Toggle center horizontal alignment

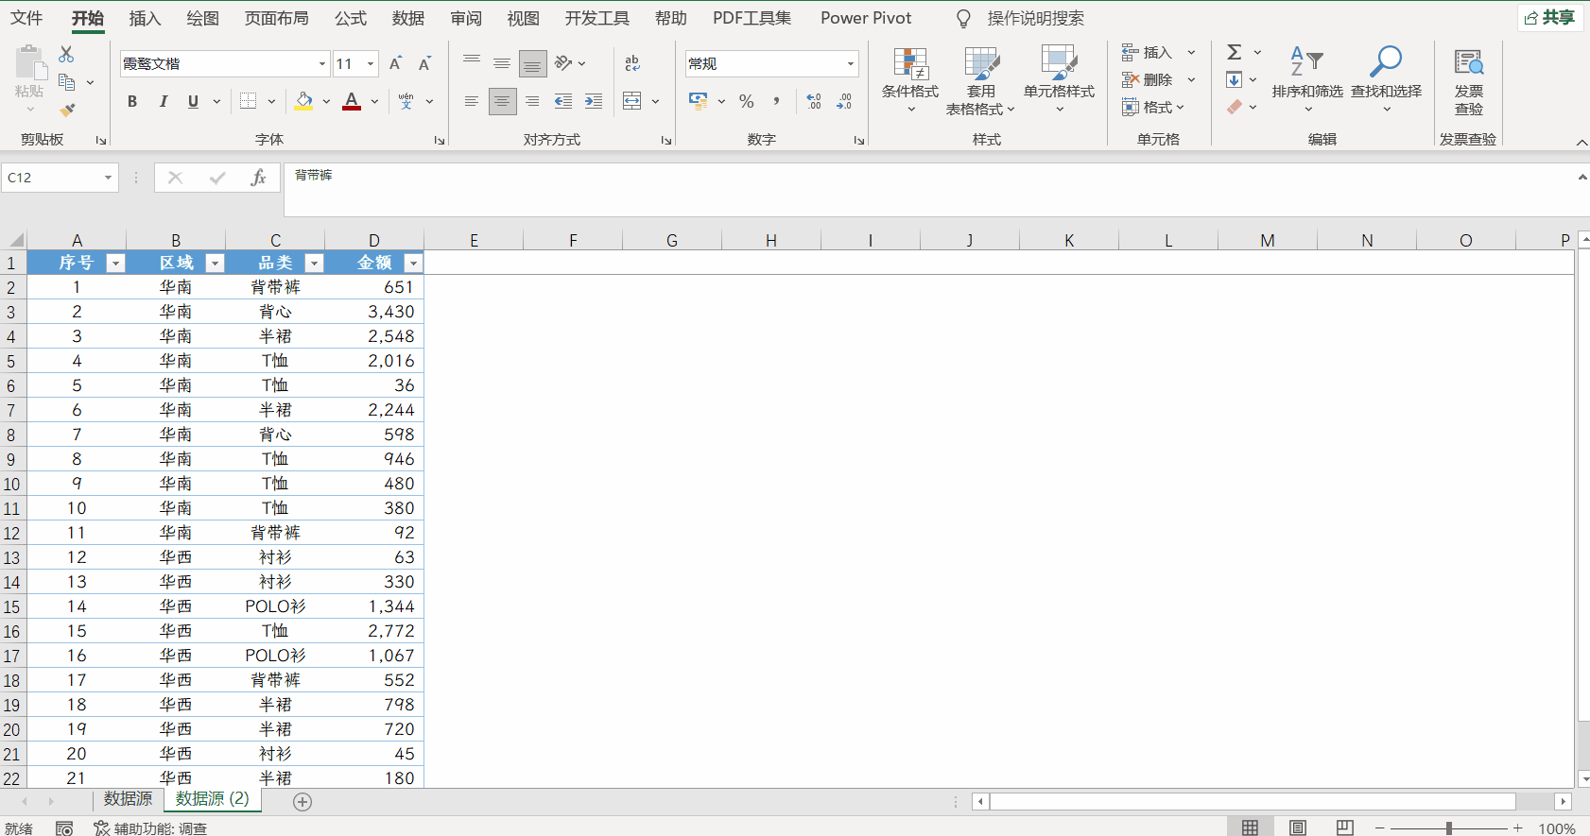[502, 101]
